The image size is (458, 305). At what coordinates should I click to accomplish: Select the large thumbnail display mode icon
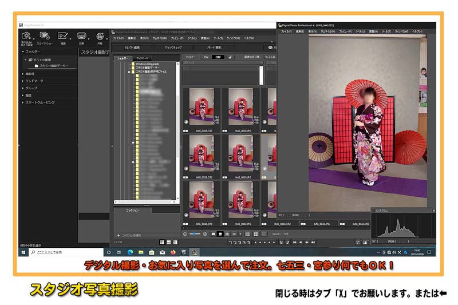213,234
